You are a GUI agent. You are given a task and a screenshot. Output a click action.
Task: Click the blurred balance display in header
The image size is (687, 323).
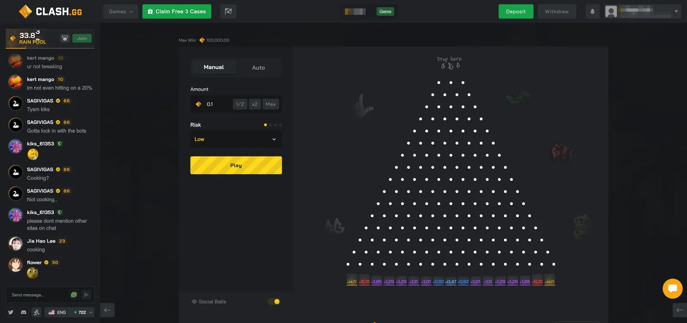(x=355, y=12)
